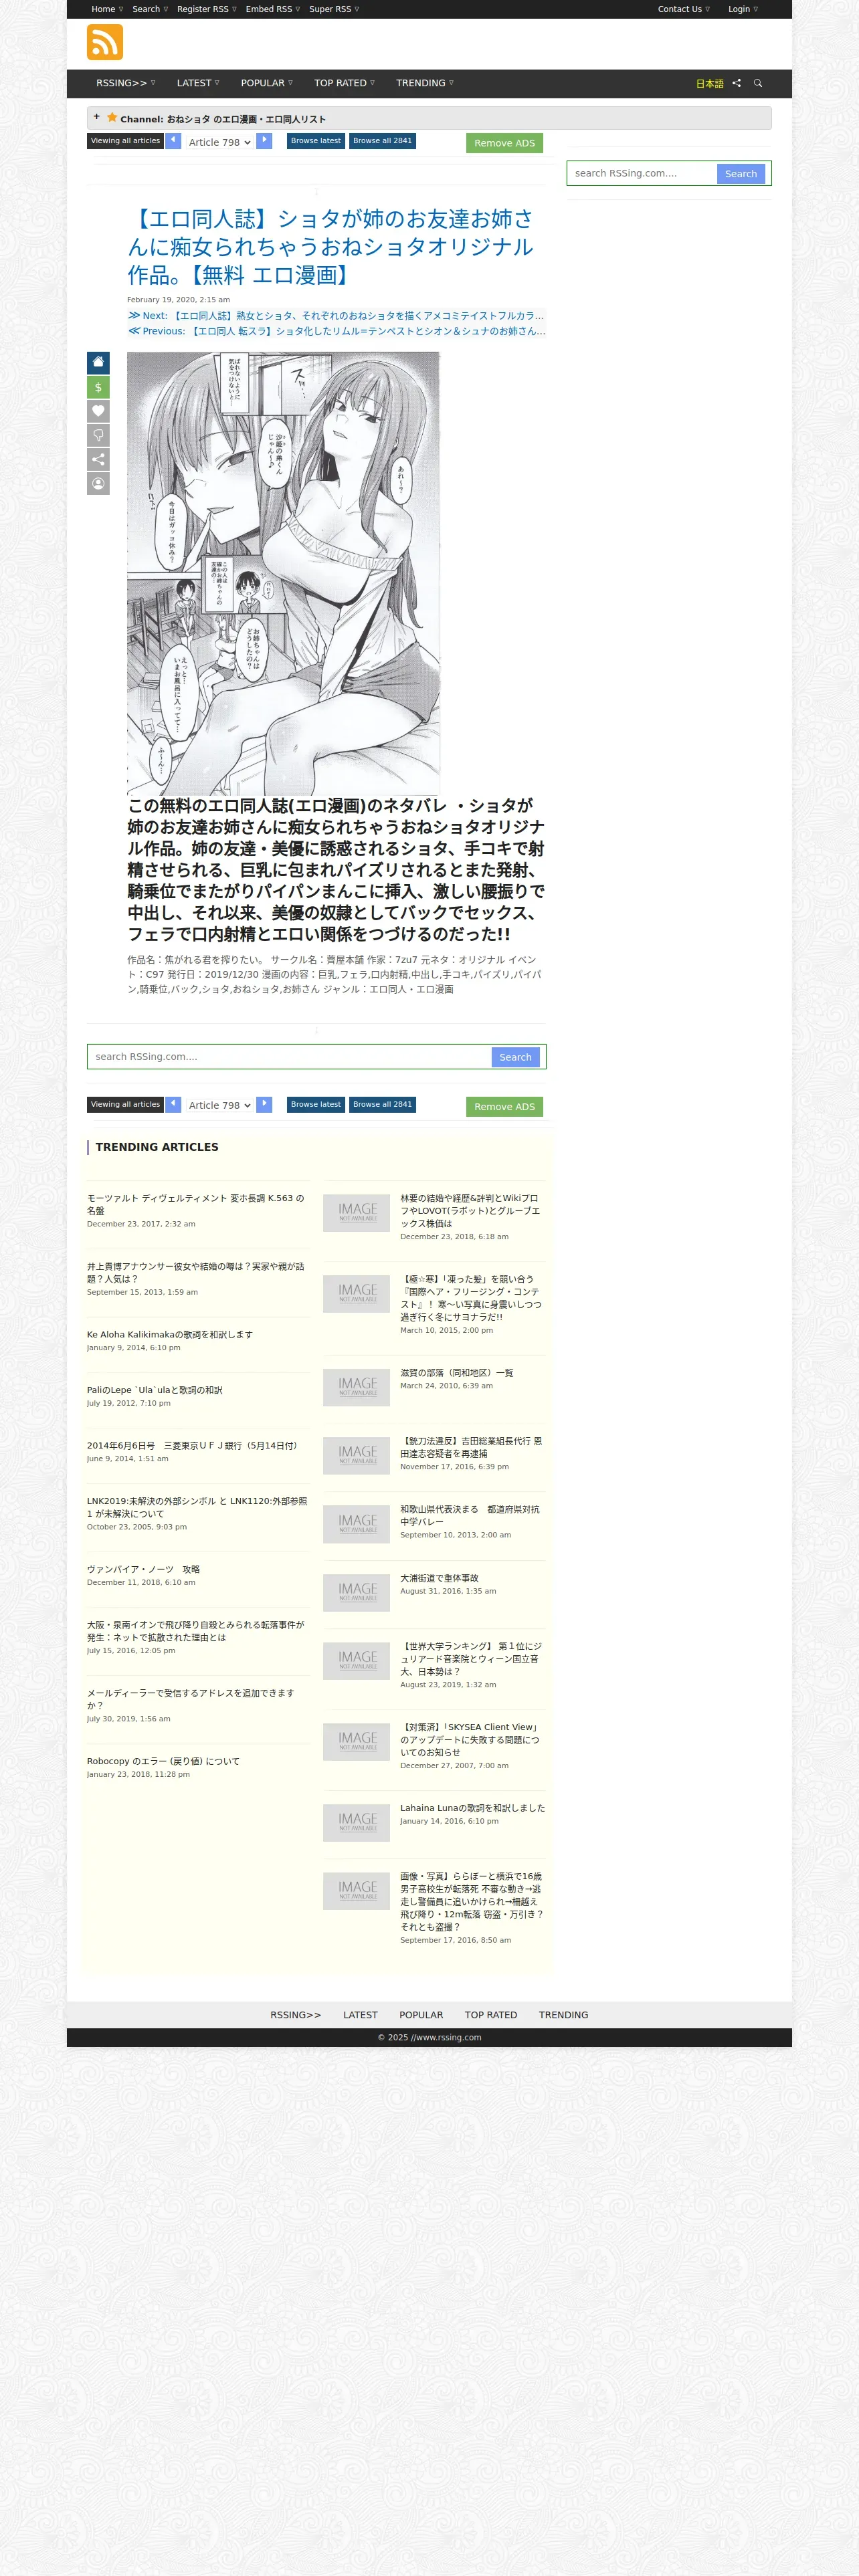
Task: Click top Viewing all articles button
Action: [x=125, y=141]
